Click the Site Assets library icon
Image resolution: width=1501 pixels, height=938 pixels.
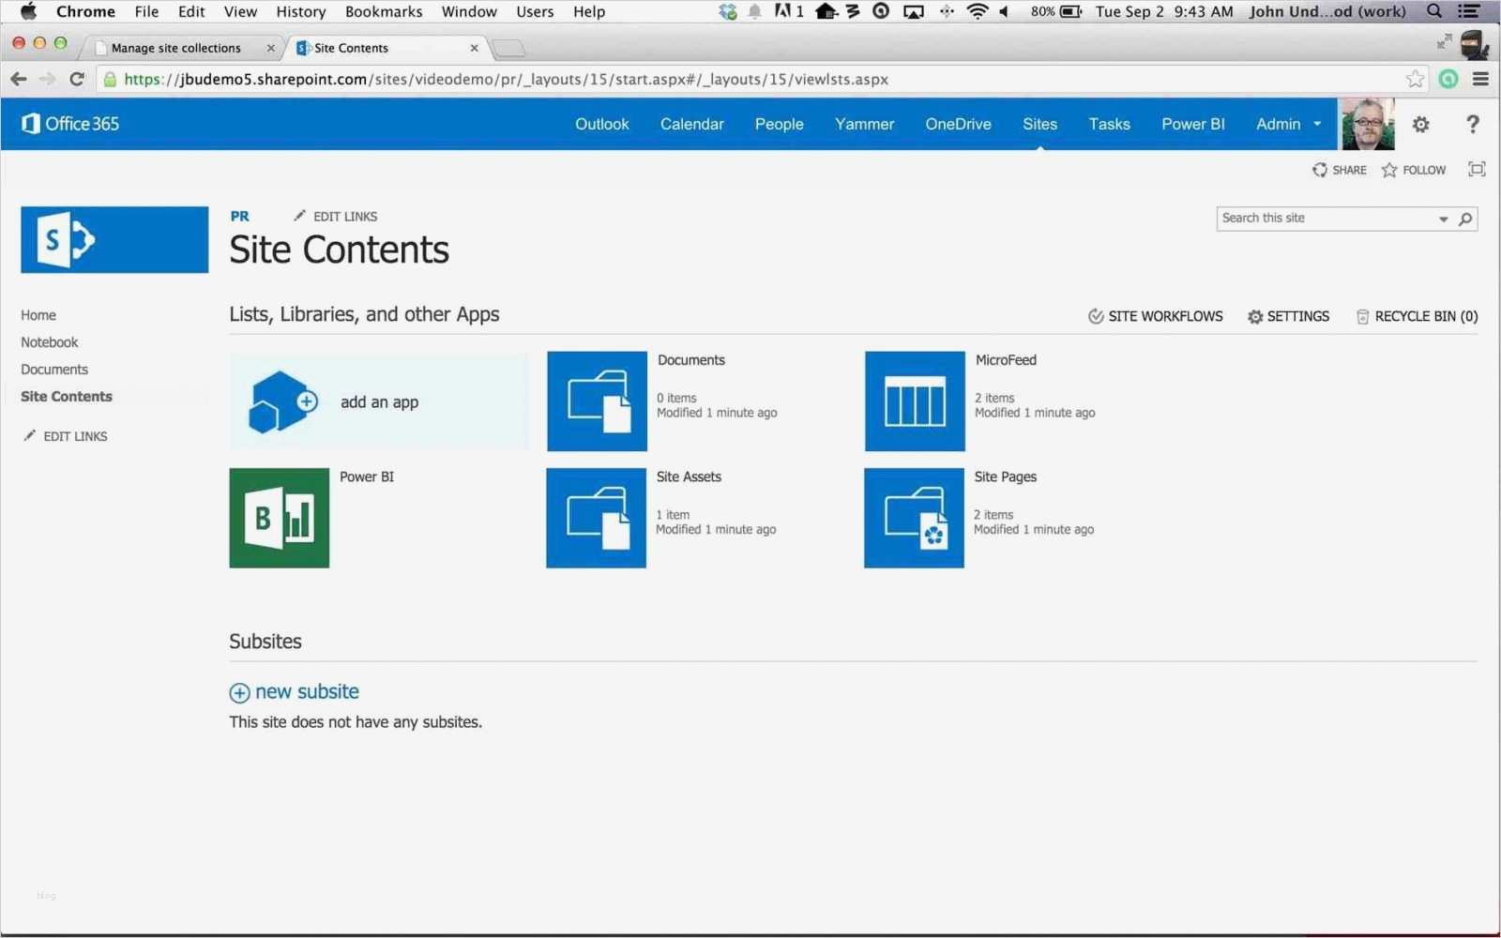click(x=596, y=518)
